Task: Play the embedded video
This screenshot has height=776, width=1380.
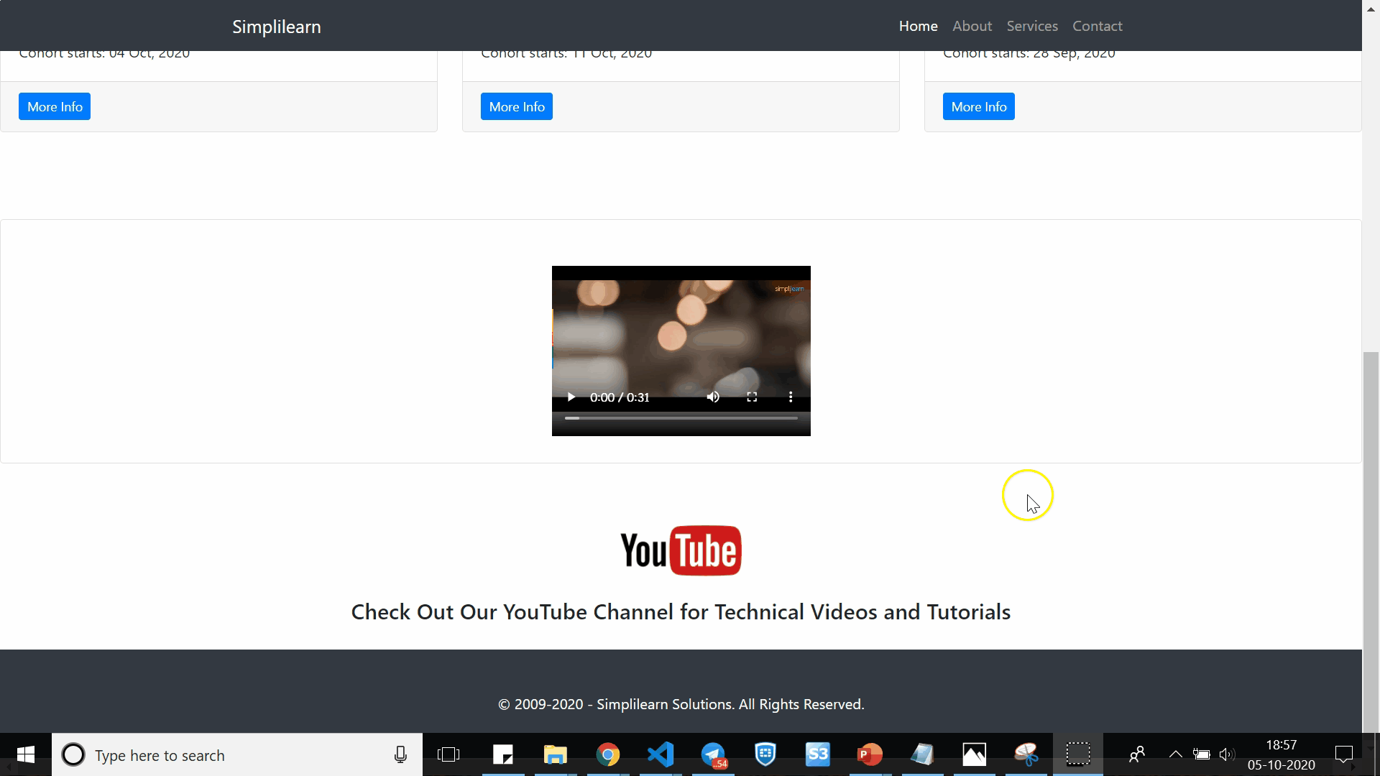Action: pyautogui.click(x=571, y=397)
